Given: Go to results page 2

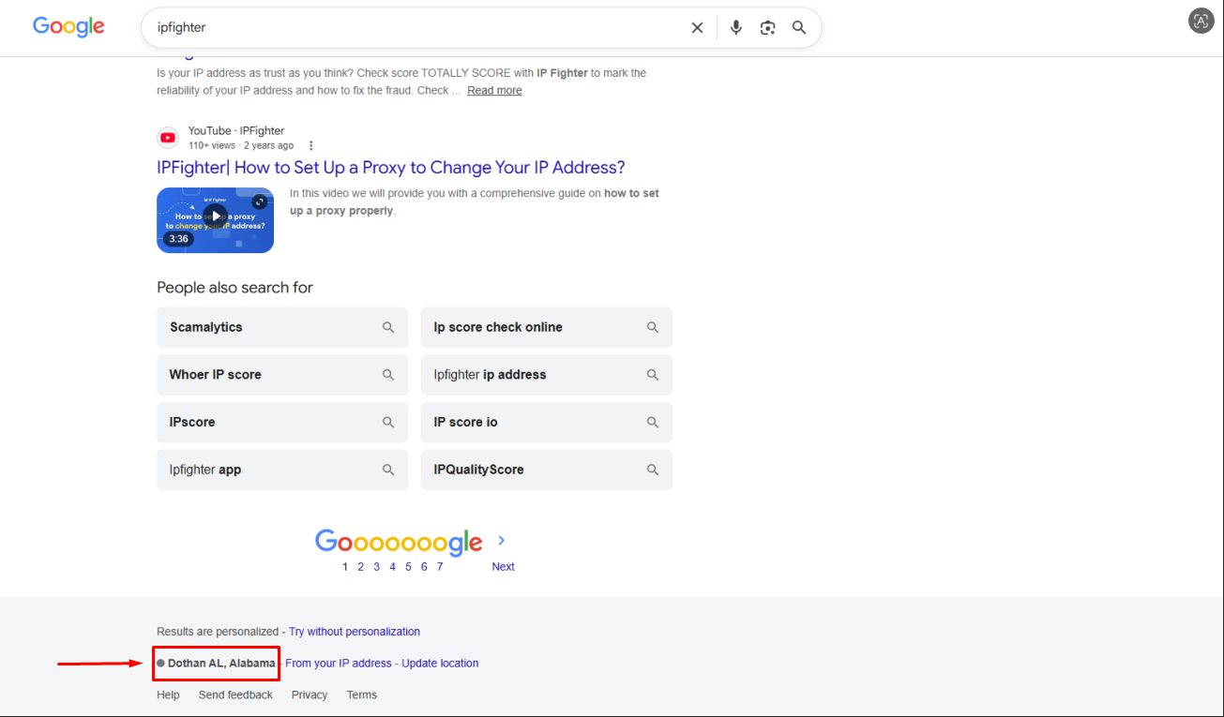Looking at the screenshot, I should click(360, 567).
